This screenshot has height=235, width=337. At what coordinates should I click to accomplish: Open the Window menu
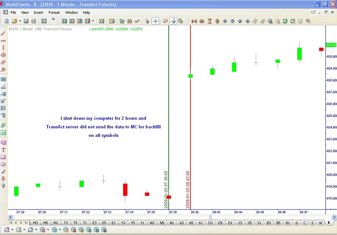point(71,12)
